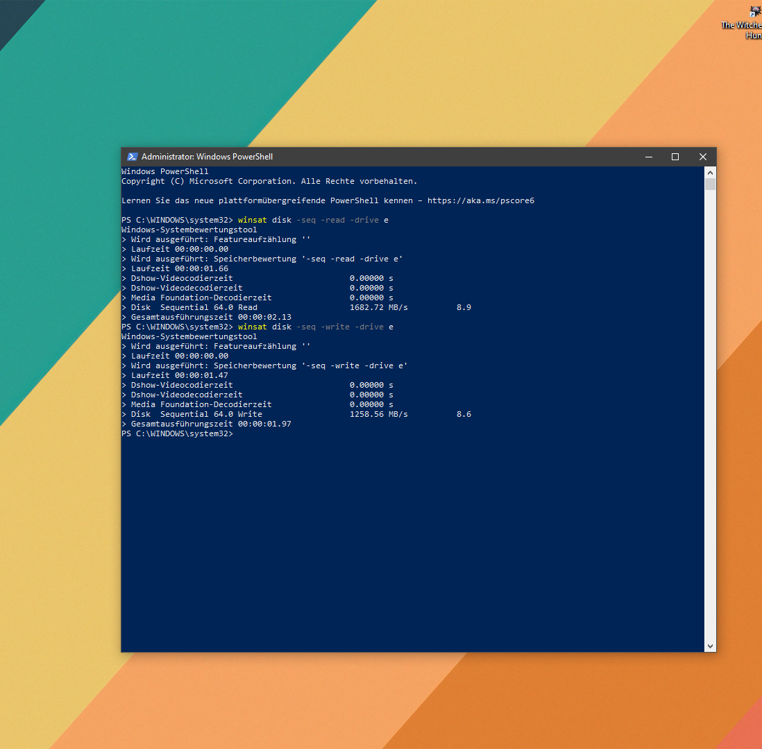
Task: Click the 1258.56 MB/s write speed value
Action: 378,414
